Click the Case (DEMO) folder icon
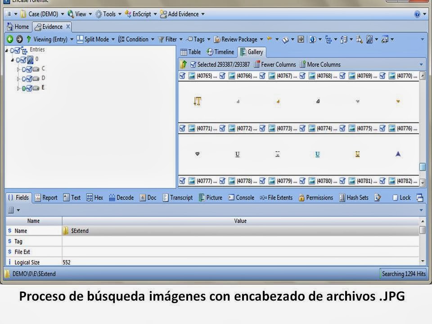This screenshot has height=324, width=432. [x=24, y=14]
